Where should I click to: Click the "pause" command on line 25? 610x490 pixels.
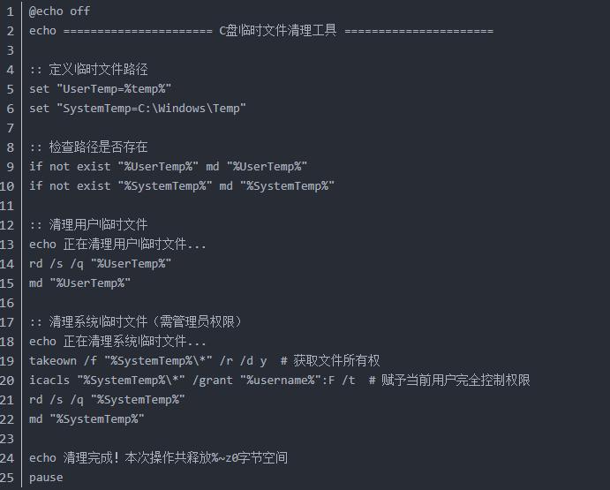(x=46, y=478)
